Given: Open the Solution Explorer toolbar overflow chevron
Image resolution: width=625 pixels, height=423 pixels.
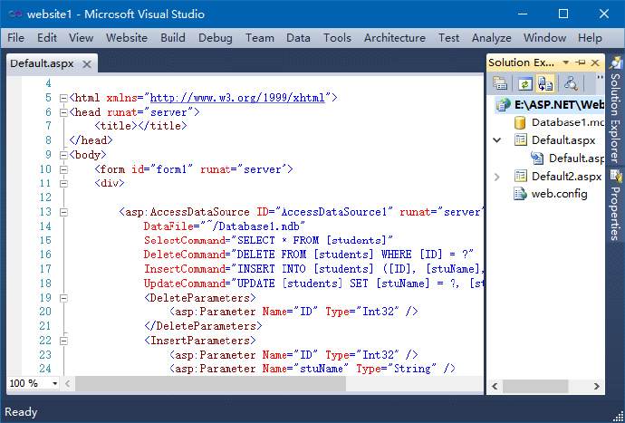Looking at the screenshot, I should point(600,78).
